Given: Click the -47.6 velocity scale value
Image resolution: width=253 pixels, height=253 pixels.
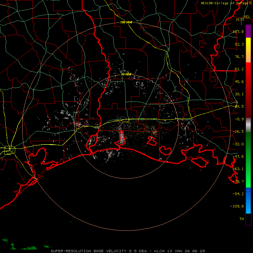Looking at the screenshot, I should click(x=238, y=157).
